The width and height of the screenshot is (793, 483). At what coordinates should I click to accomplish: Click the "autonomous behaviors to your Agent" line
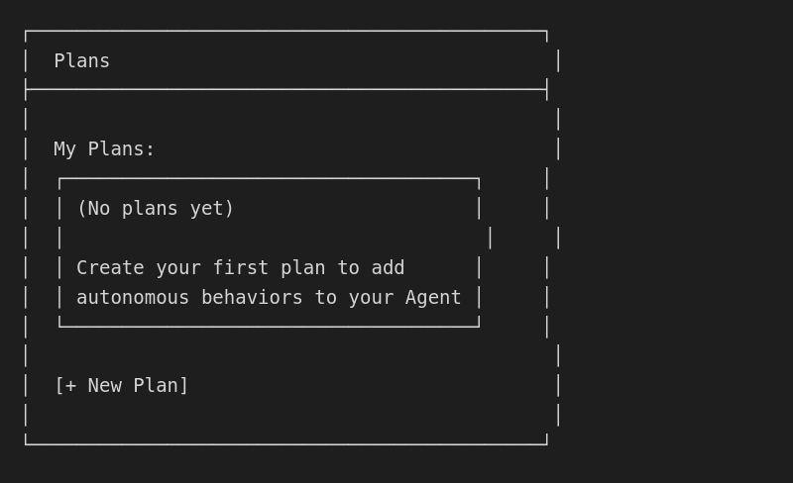[269, 298]
